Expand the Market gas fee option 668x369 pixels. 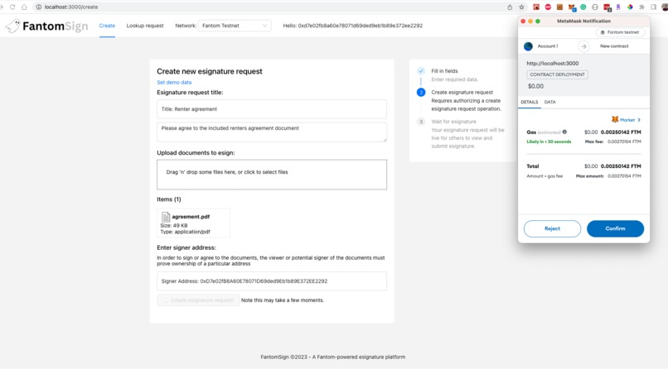(x=627, y=120)
